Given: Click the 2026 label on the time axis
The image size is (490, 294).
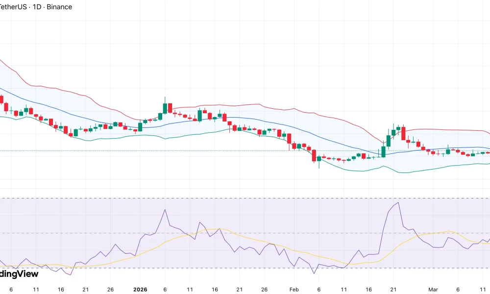Looking at the screenshot, I should [141, 290].
